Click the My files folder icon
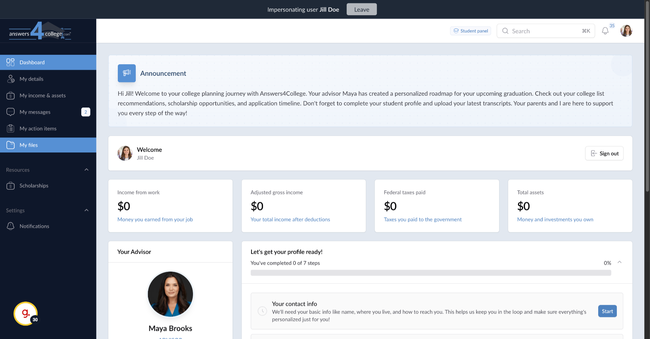 tap(10, 145)
